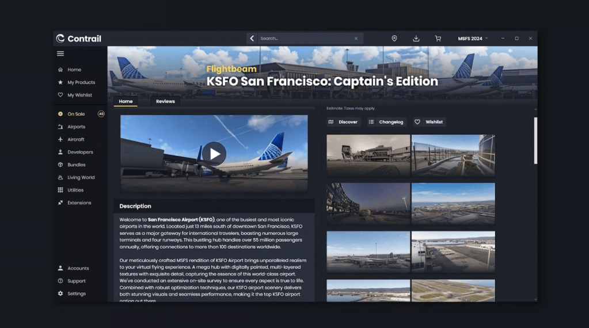This screenshot has height=328, width=589.
Task: Expand the MSFS 2024 simulator dropdown
Action: click(x=473, y=39)
